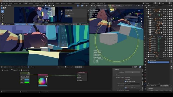Image resolution: width=173 pixels, height=97 pixels.
Task: Toggle Dyntopo checkbox in tool settings
Action: coord(80,24)
